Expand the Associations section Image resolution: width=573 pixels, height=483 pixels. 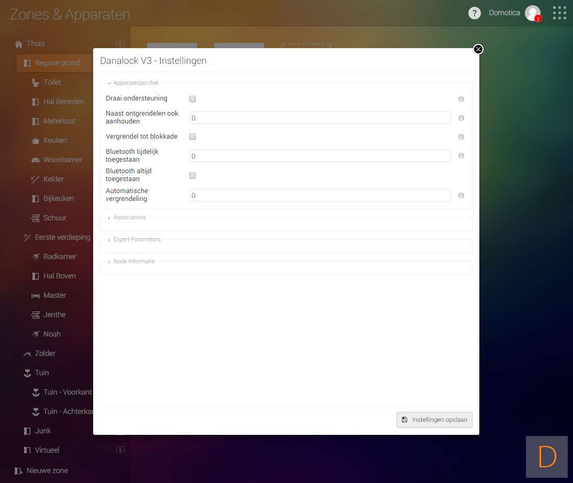click(x=129, y=218)
